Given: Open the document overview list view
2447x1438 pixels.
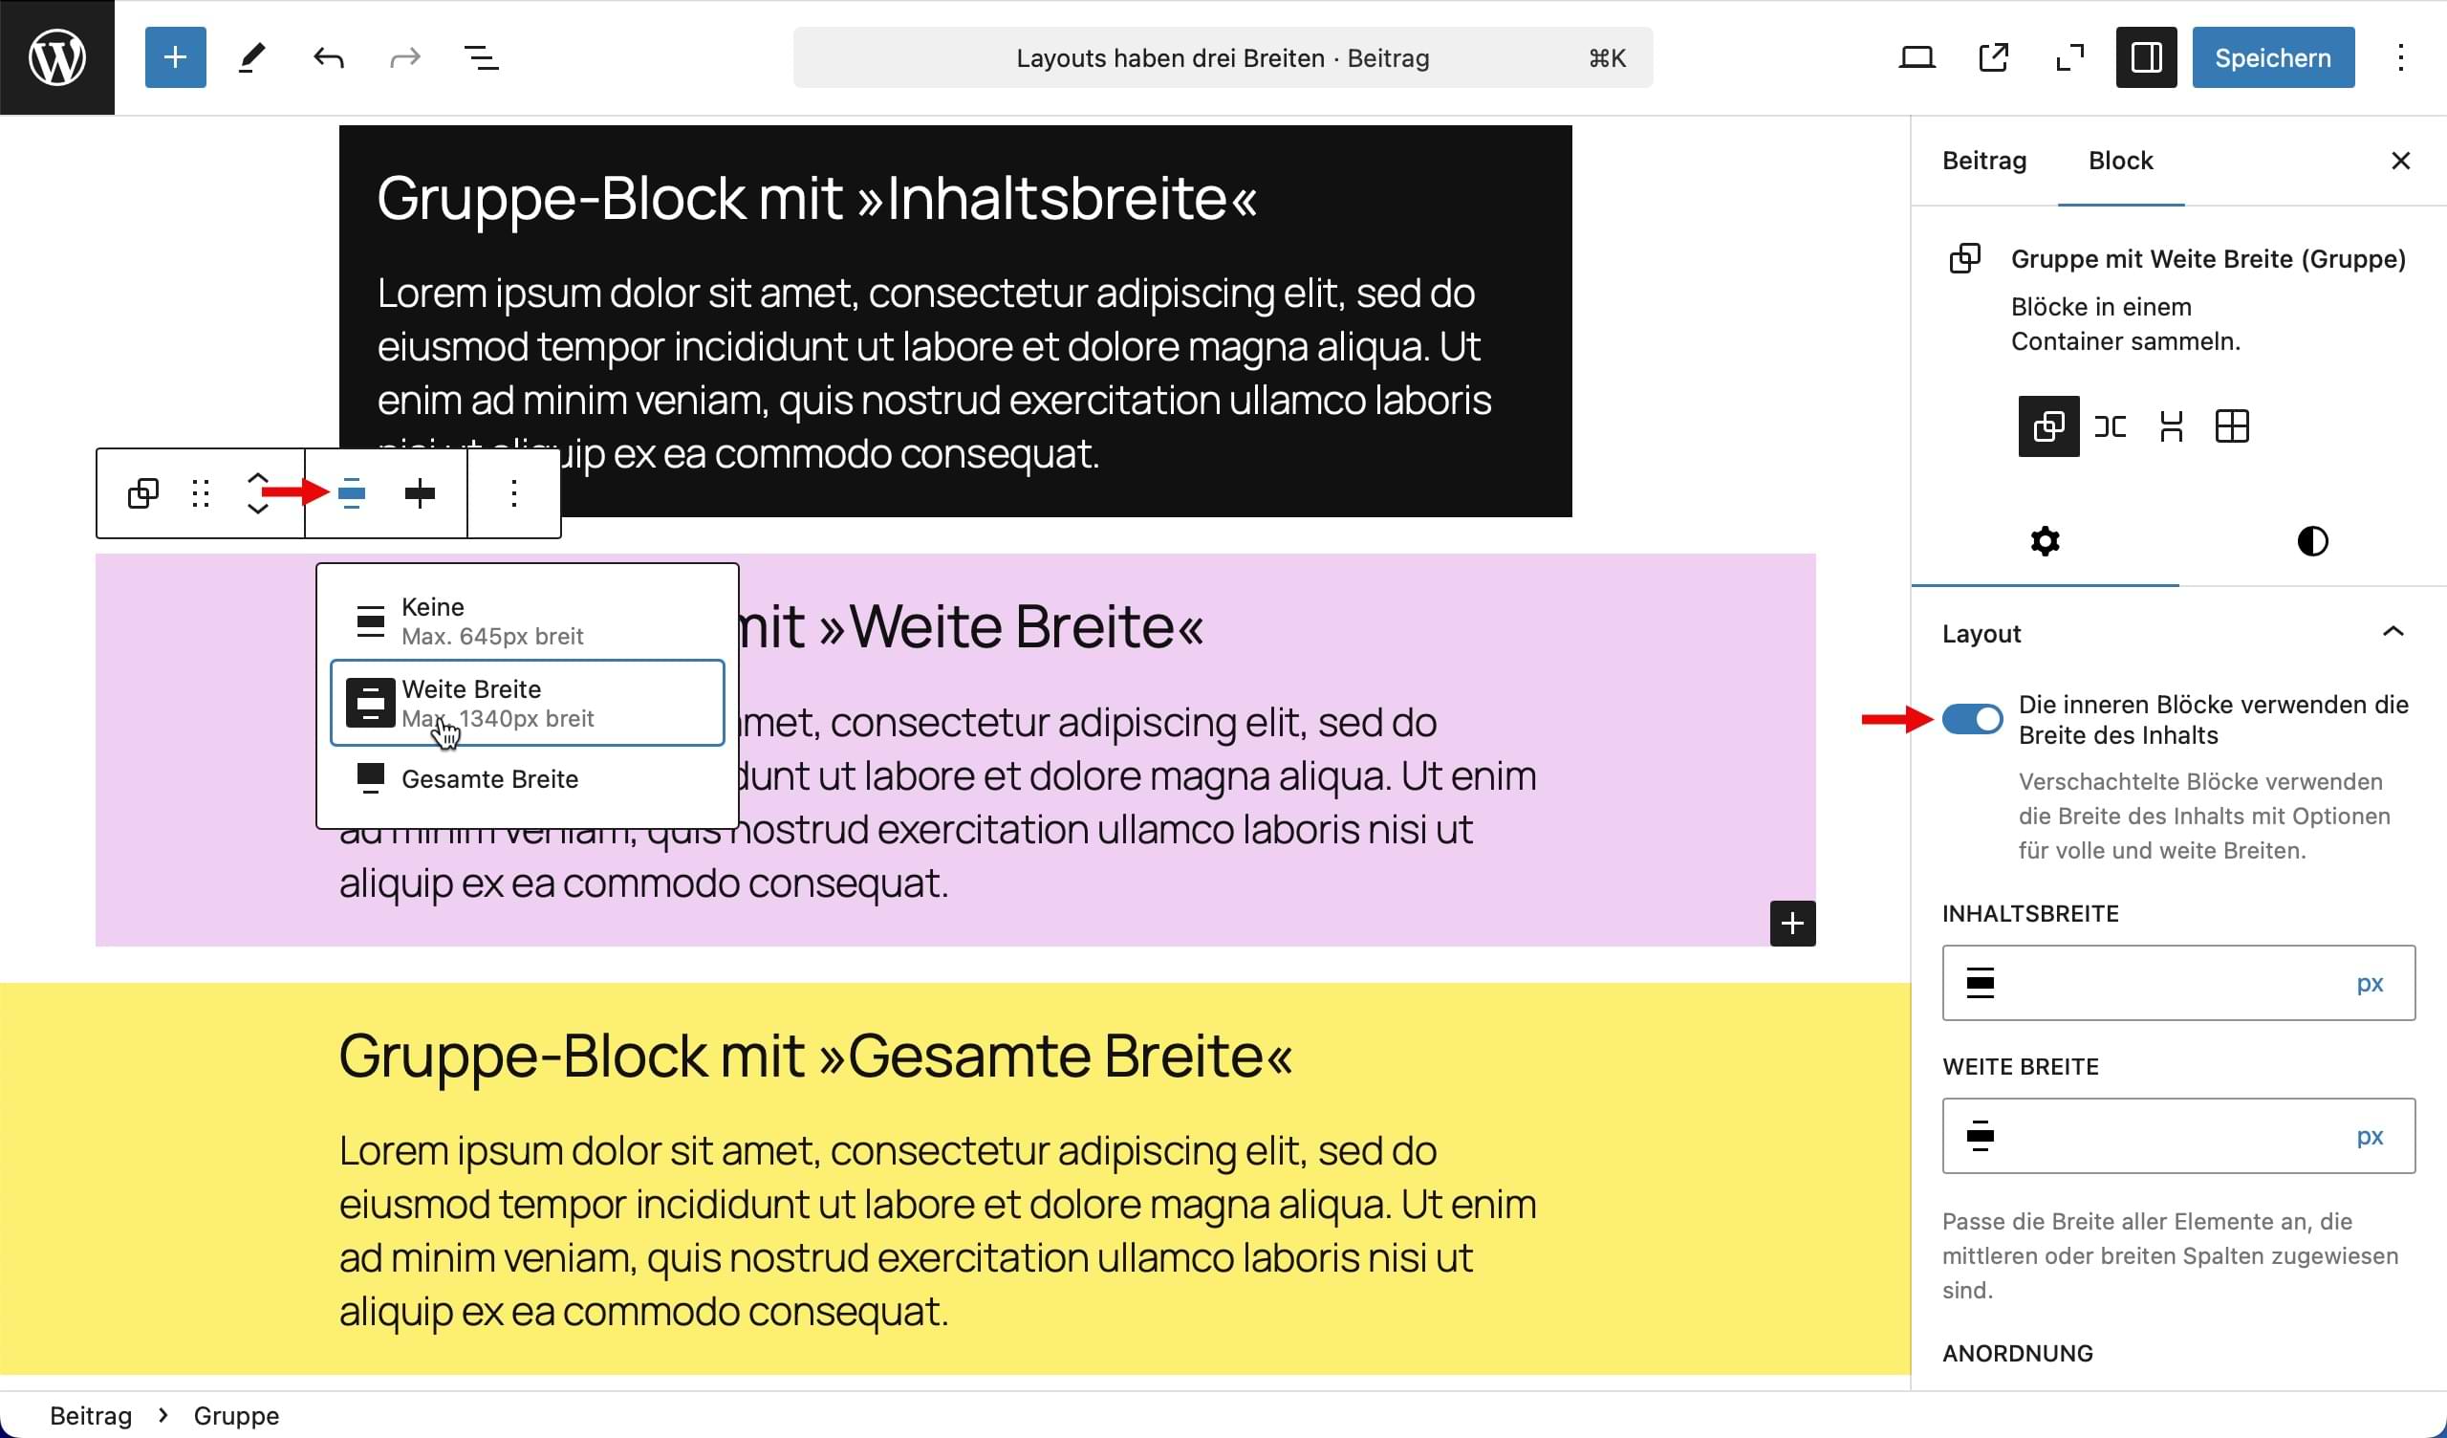Looking at the screenshot, I should tap(481, 57).
